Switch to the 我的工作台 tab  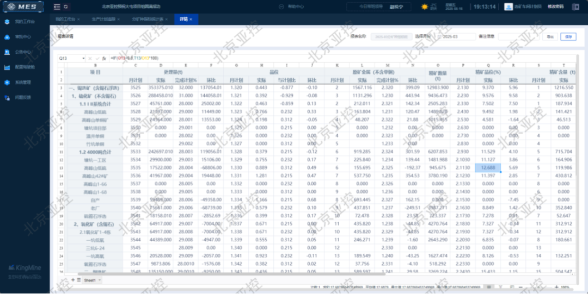pyautogui.click(x=65, y=19)
